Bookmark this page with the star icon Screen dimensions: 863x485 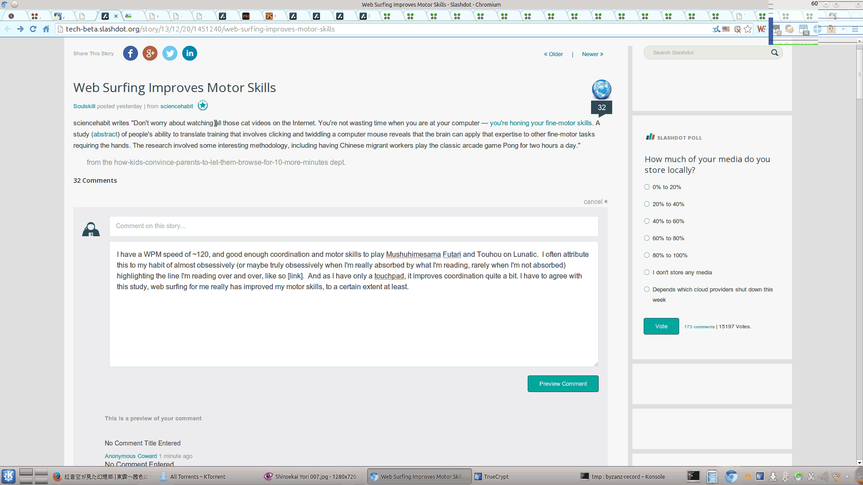748,29
